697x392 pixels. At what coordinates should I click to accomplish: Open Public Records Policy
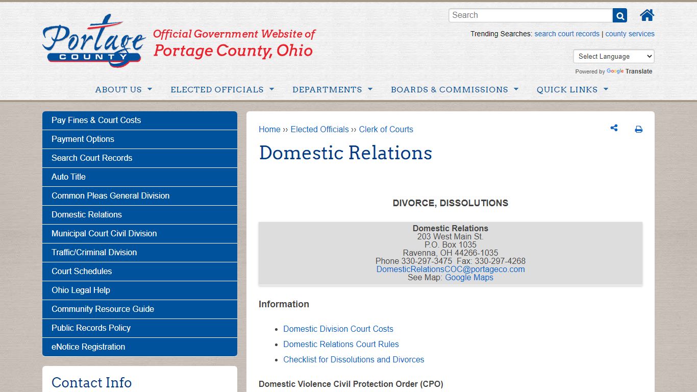(140, 328)
